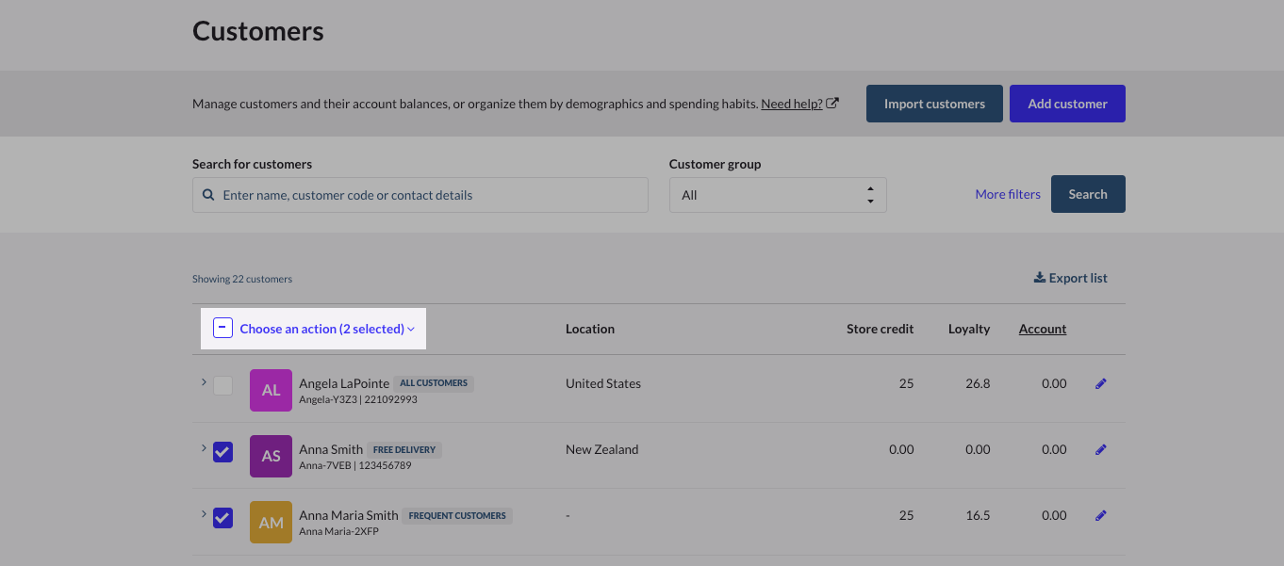Click the magnifier icon in customer search

click(x=208, y=195)
